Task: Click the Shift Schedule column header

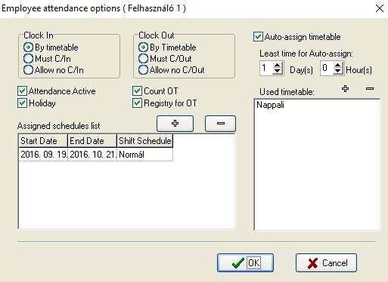Action: coord(145,141)
